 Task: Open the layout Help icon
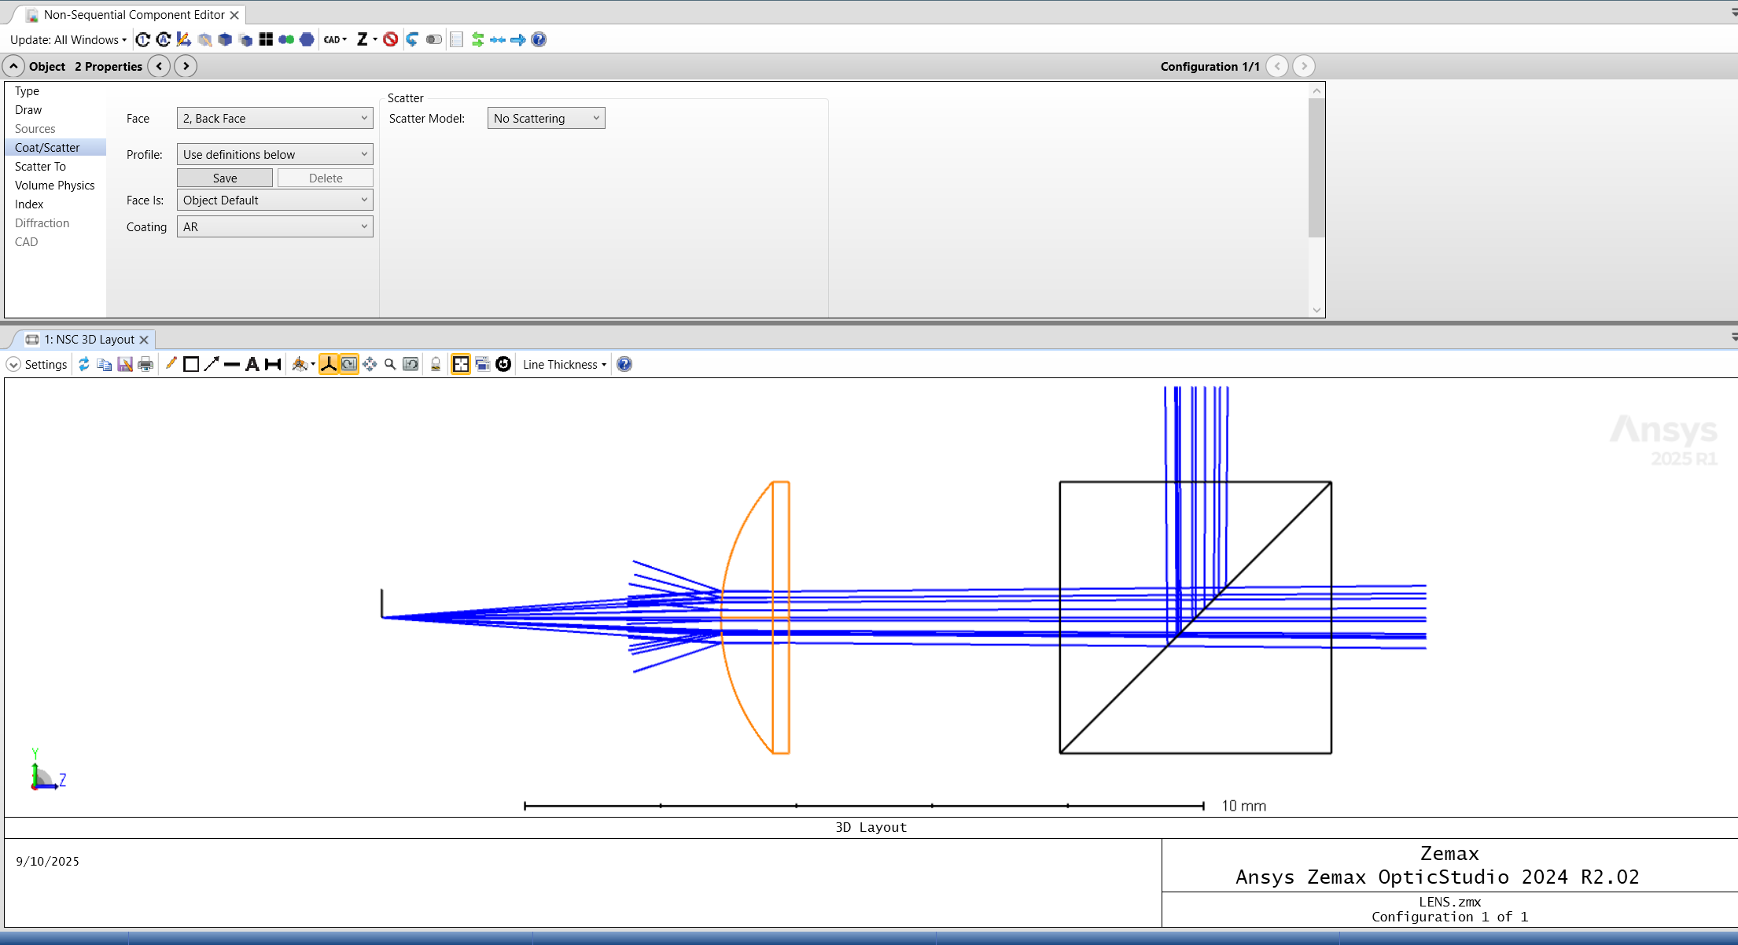[x=624, y=364]
